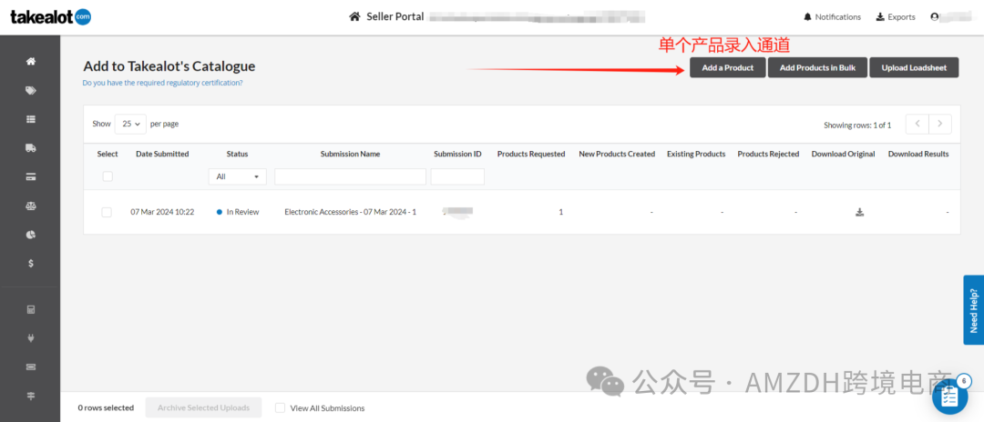Tick the select-all checkbox in the table header
Screen dimensions: 984x422
tap(108, 176)
